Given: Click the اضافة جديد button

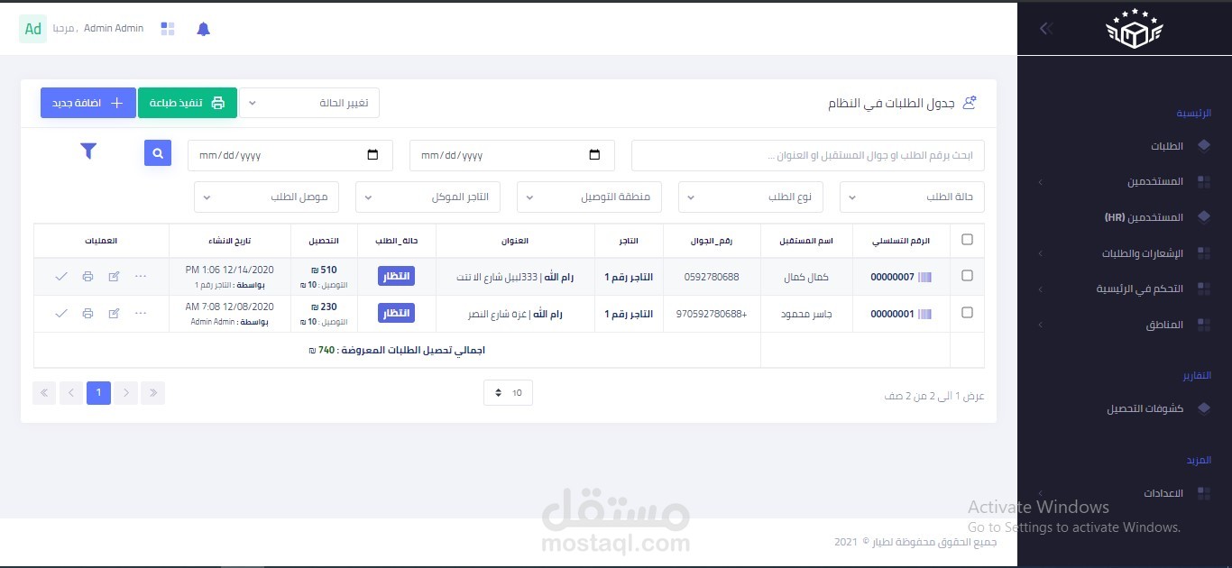Looking at the screenshot, I should 88,103.
